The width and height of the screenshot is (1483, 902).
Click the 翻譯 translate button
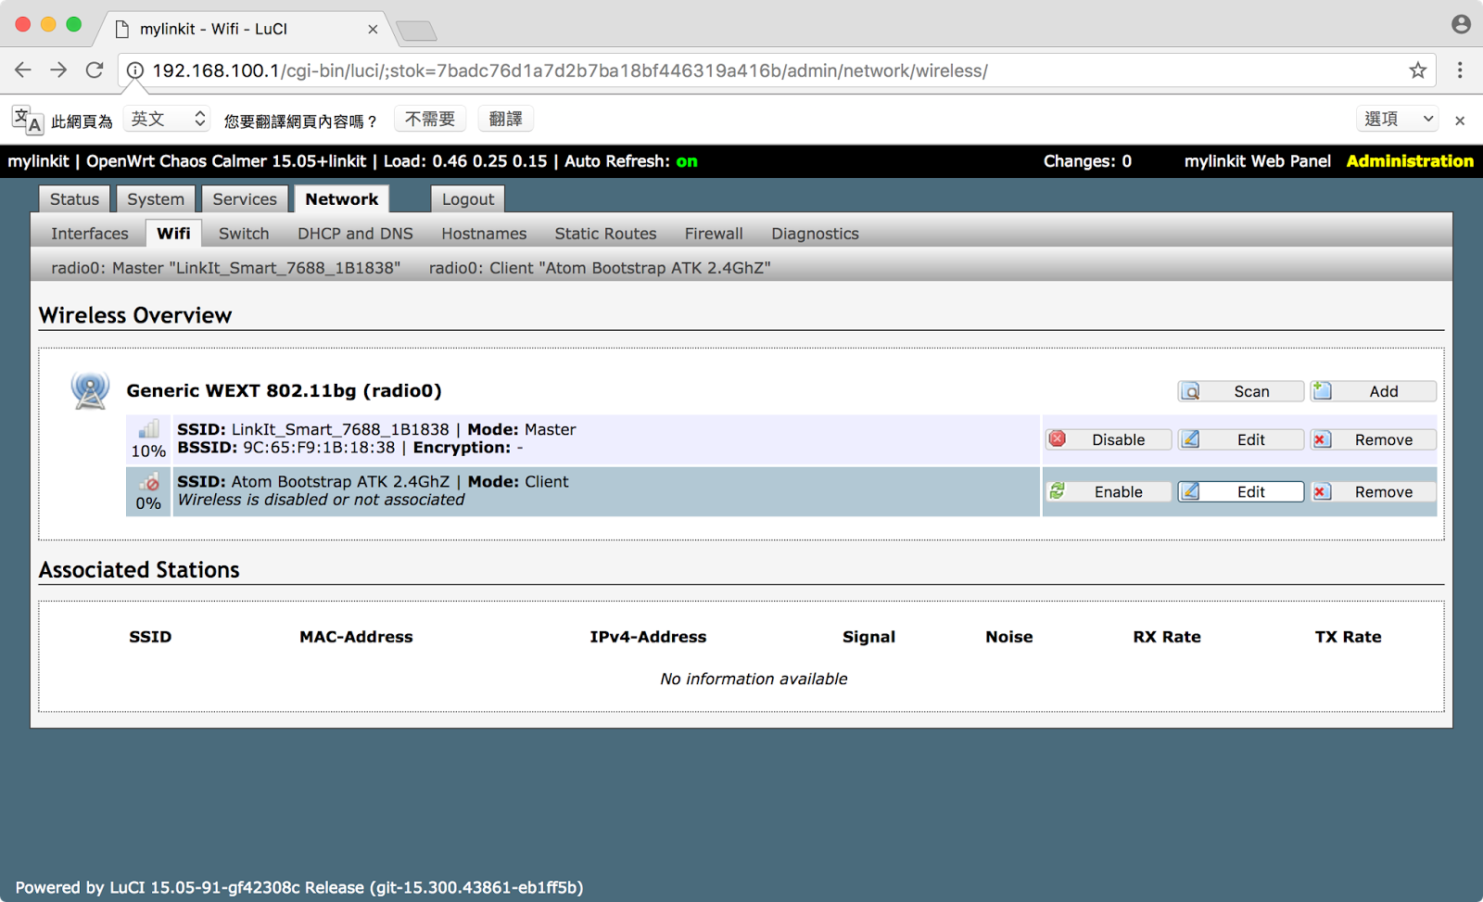[x=505, y=118]
